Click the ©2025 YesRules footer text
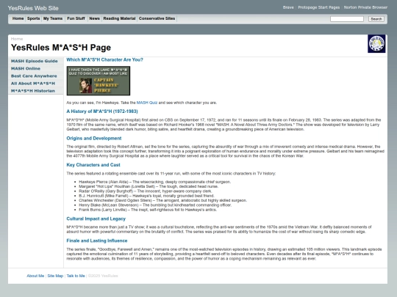Image resolution: width=397 pixels, height=297 pixels. click(103, 276)
